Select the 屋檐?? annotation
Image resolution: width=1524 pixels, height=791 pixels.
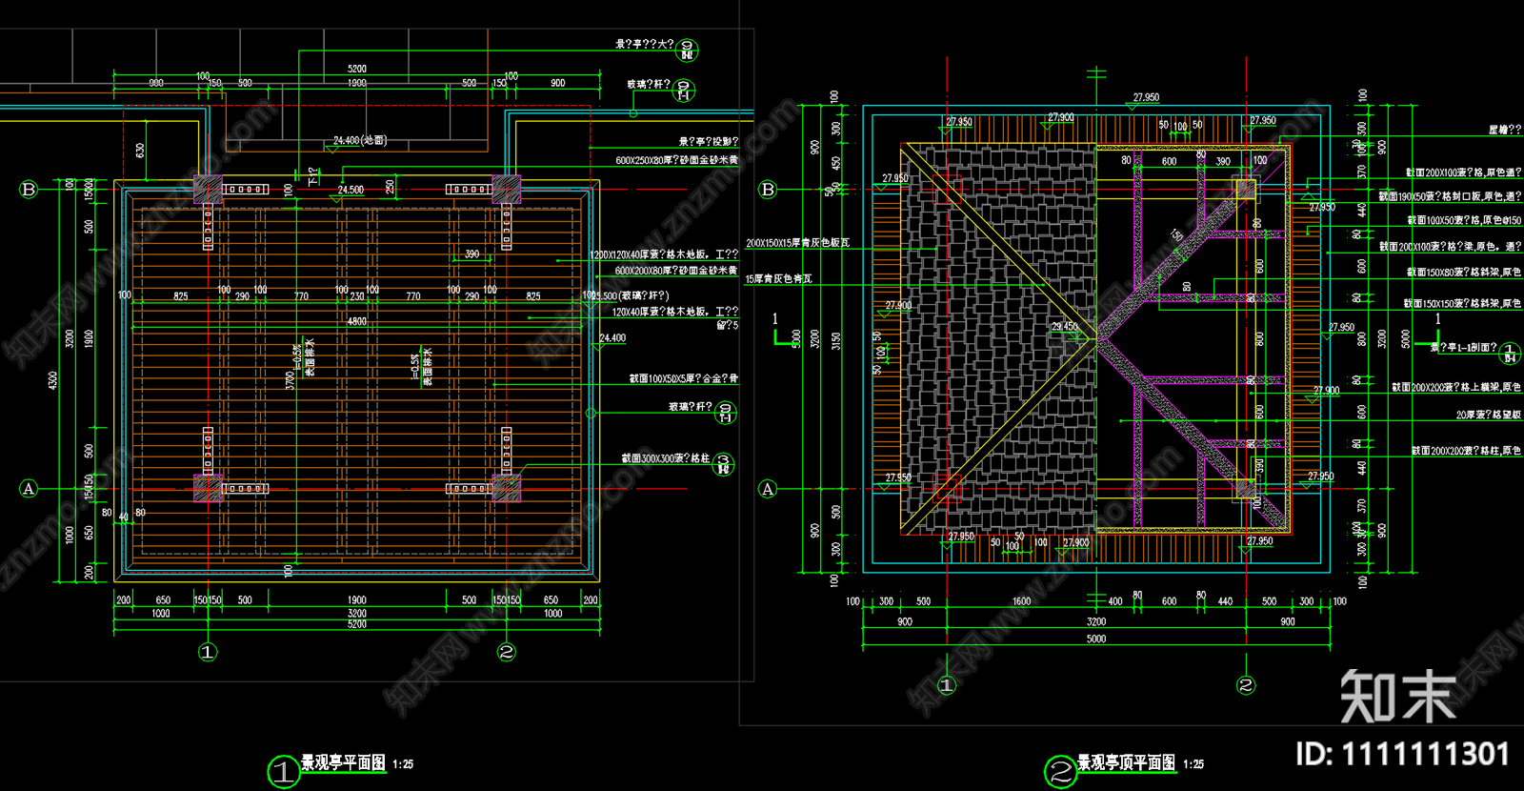1505,130
